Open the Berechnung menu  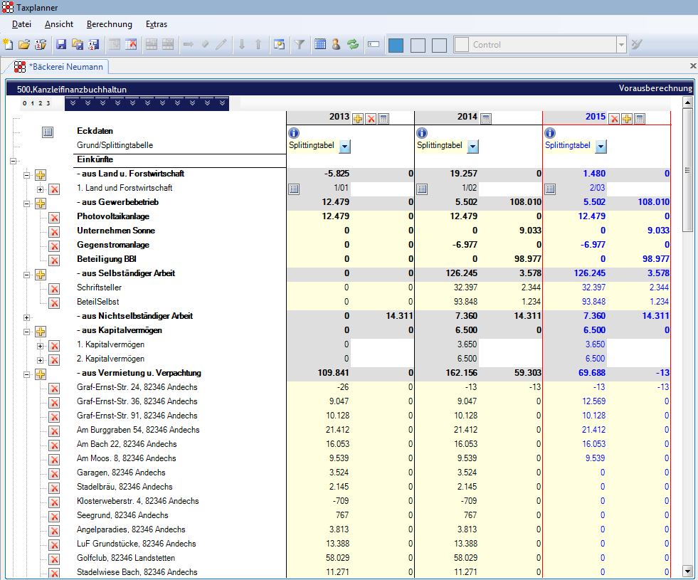coord(109,23)
